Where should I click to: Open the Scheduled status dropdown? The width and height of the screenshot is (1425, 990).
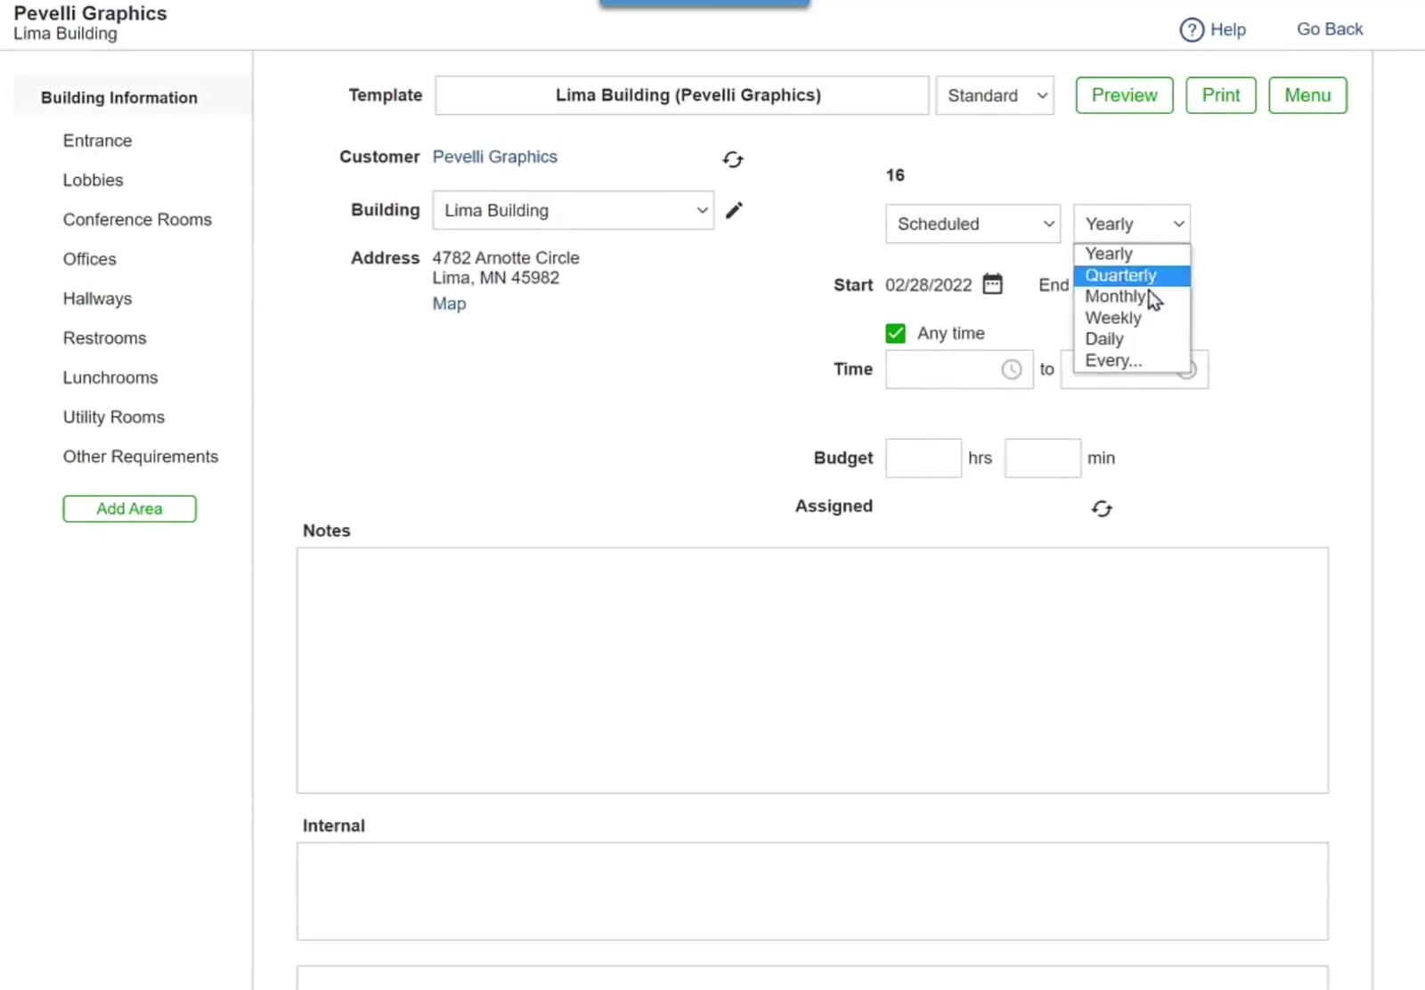click(x=973, y=223)
